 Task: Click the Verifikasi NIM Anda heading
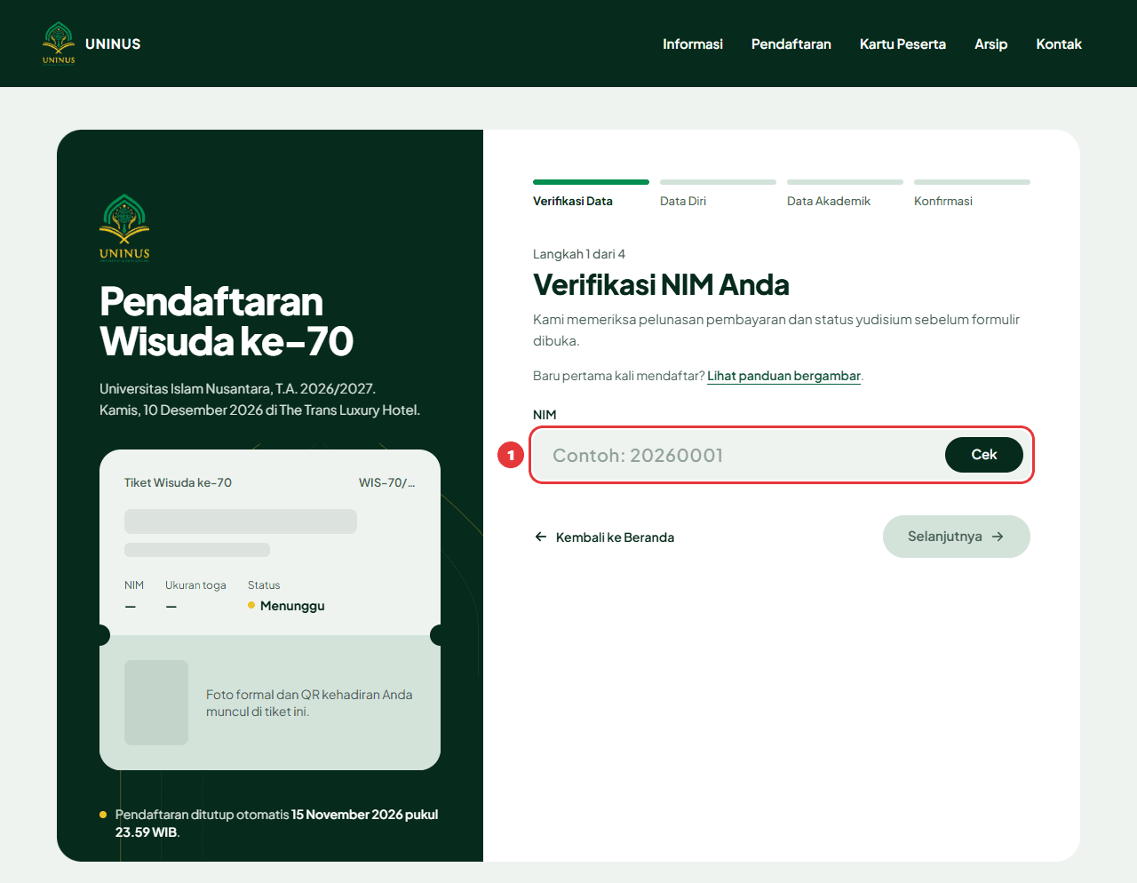[x=661, y=285]
